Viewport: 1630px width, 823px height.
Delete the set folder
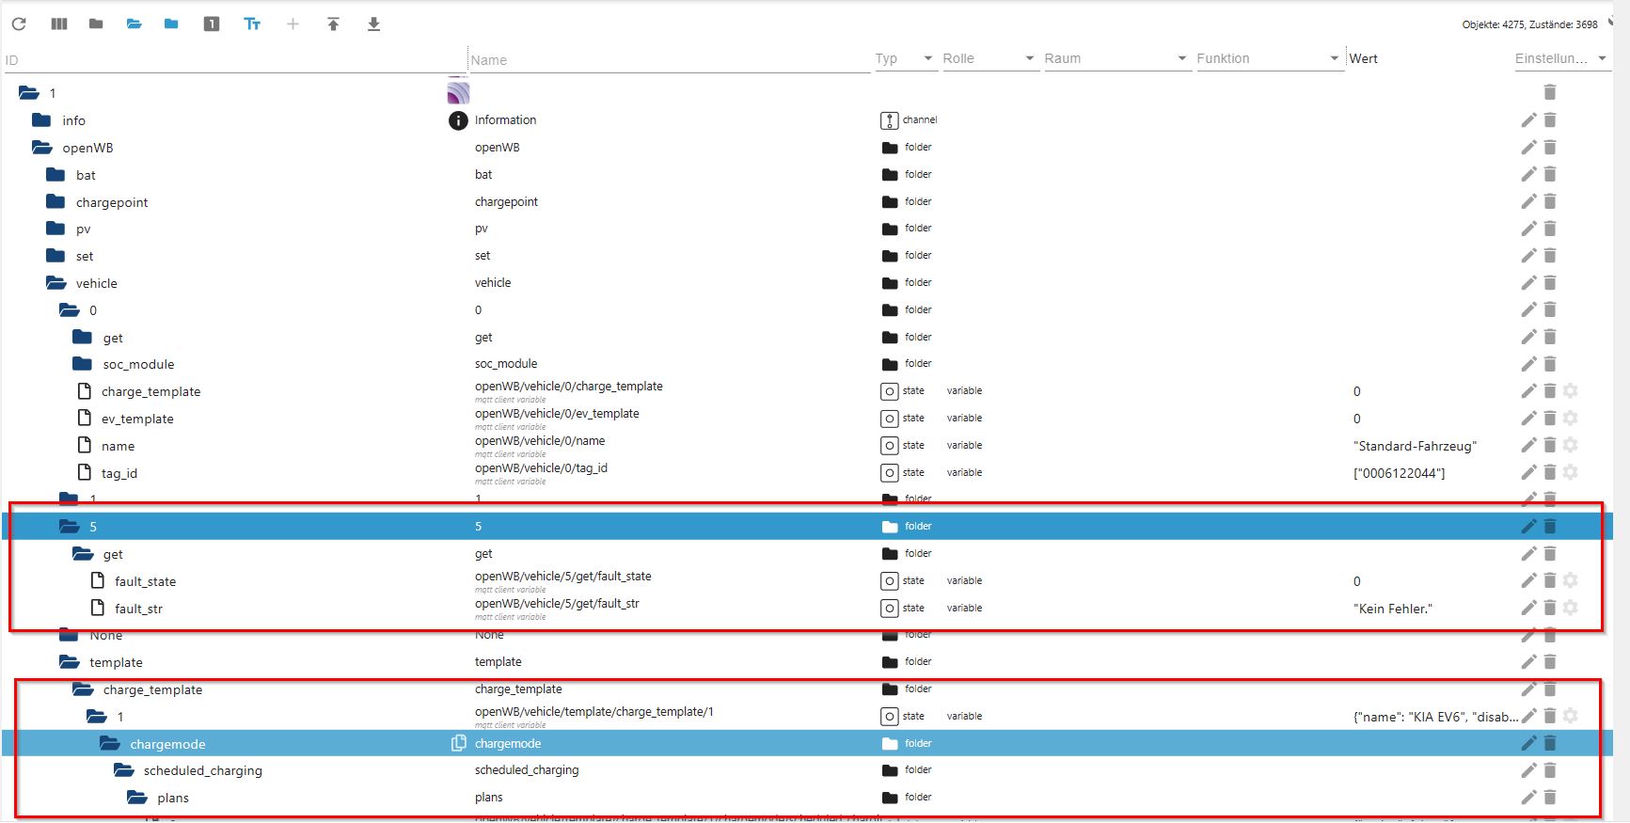[1550, 255]
